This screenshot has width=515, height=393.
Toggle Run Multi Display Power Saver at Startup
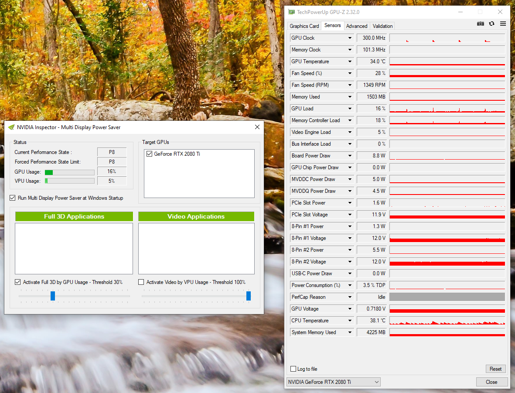[13, 198]
